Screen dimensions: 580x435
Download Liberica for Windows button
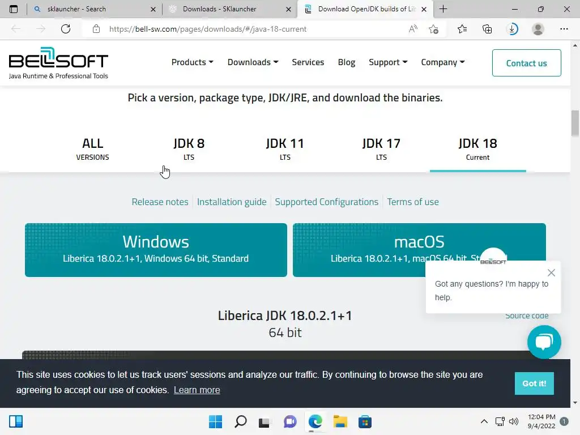click(156, 250)
